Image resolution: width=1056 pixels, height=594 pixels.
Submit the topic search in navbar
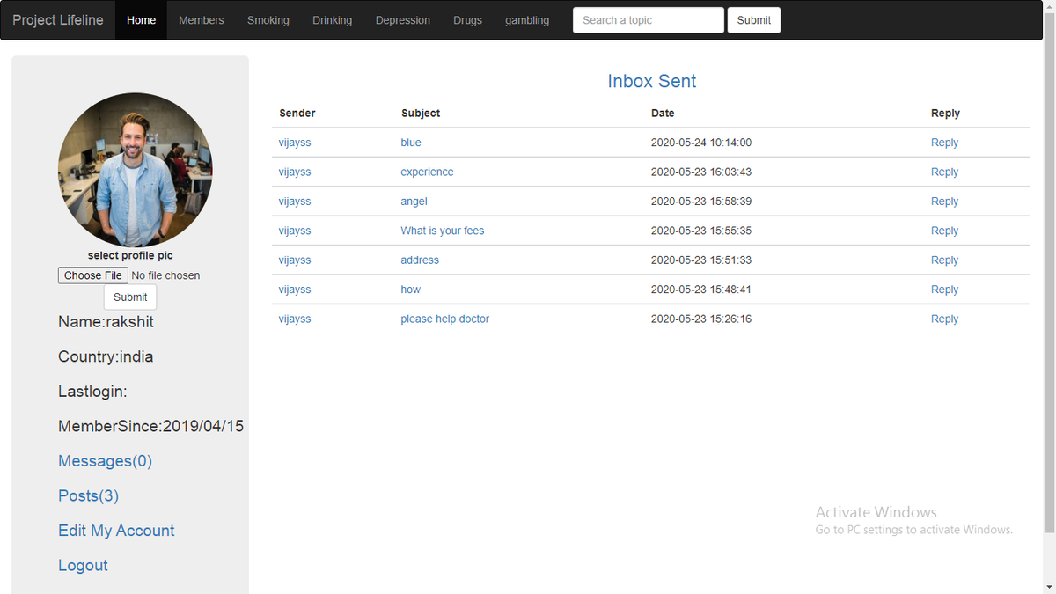[x=754, y=20]
